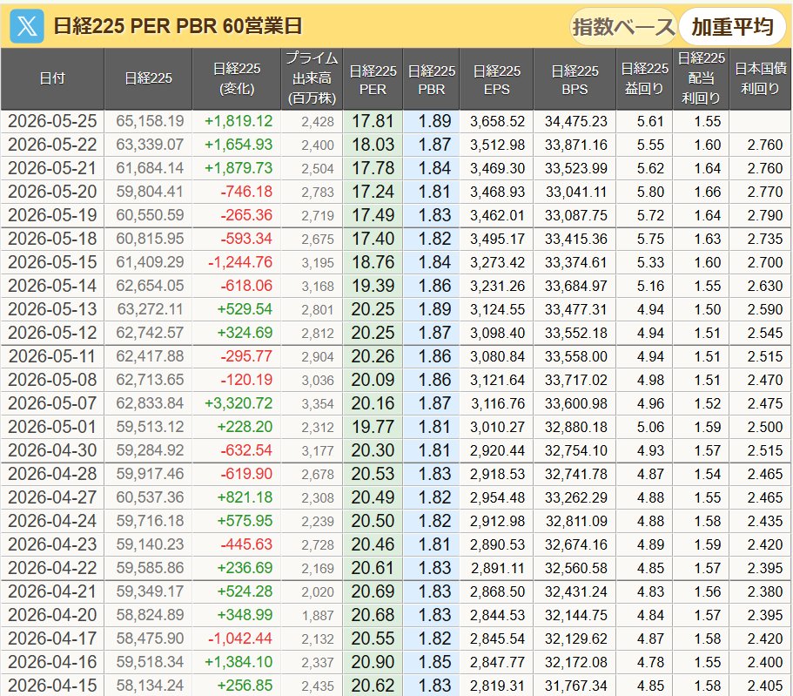Click the EPS value 2,890.53
793x696 pixels.
[x=497, y=544]
